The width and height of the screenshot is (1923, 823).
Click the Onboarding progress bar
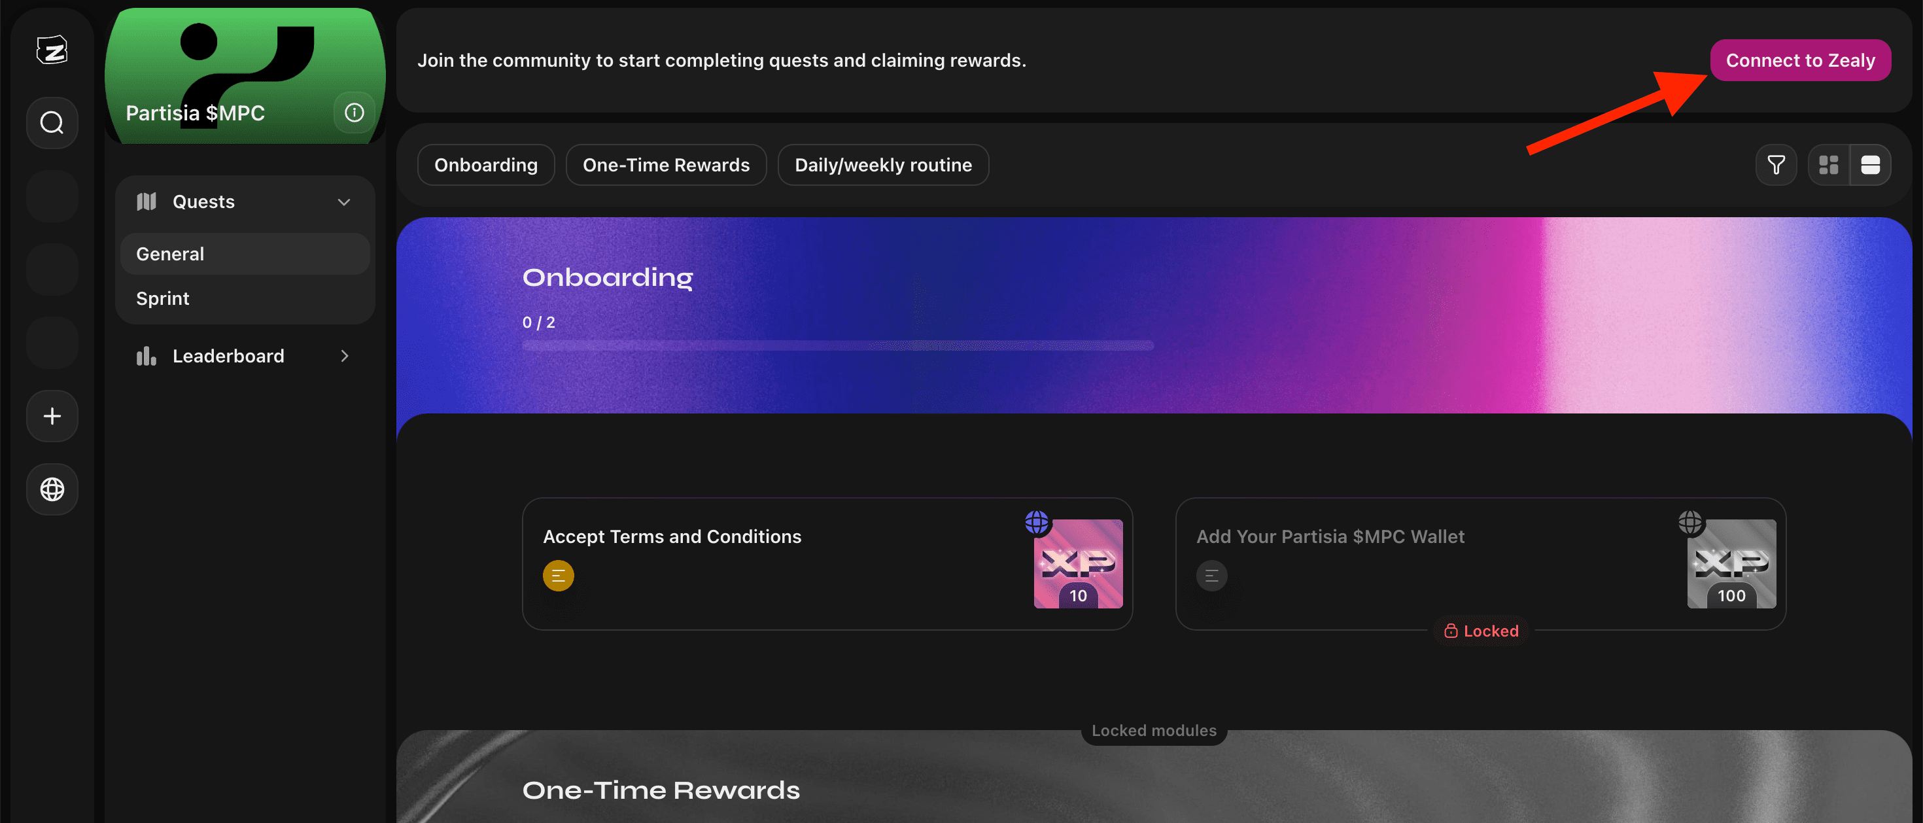pos(838,346)
